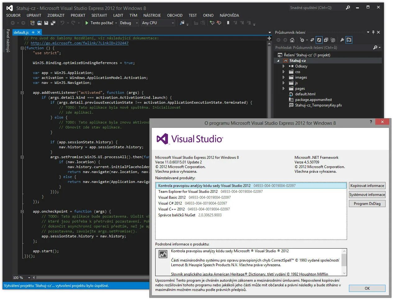This screenshot has height=299, width=393.
Task: Select the js folder in Solution Explorer
Action: [296, 83]
